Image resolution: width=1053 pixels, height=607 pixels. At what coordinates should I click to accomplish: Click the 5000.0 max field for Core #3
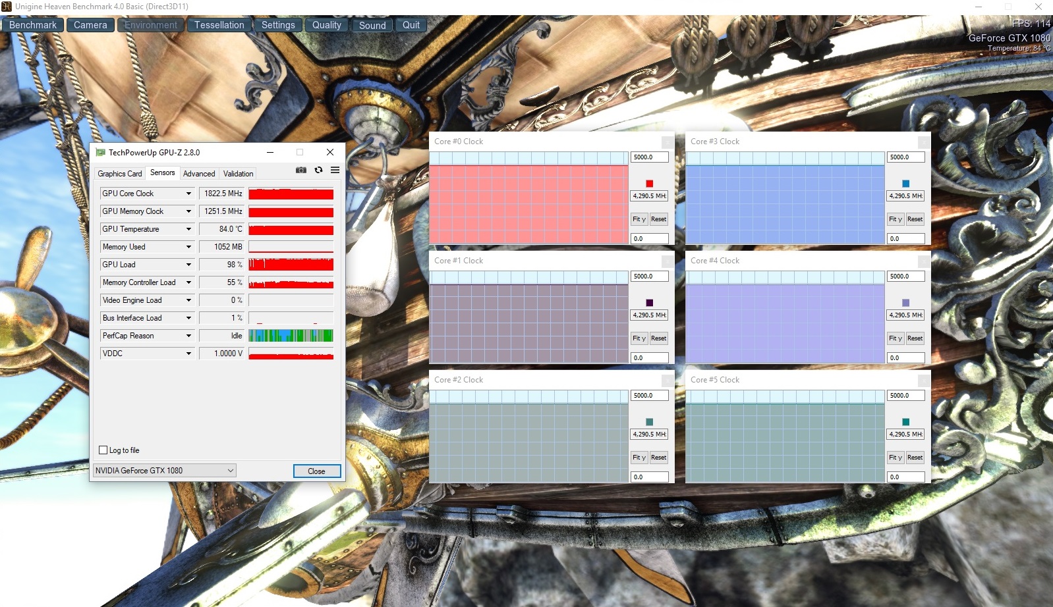pos(906,157)
